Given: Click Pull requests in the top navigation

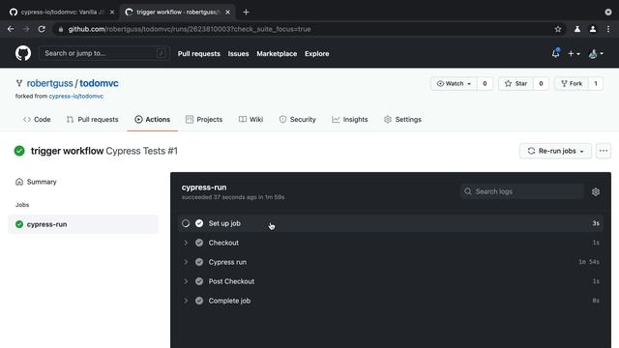Looking at the screenshot, I should (x=199, y=54).
